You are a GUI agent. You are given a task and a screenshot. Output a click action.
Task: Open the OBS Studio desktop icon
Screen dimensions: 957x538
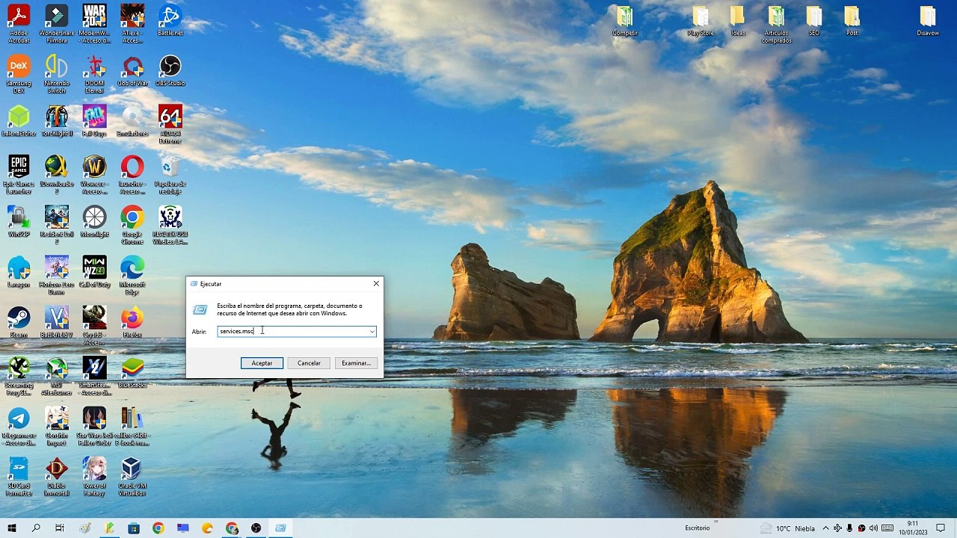point(170,70)
